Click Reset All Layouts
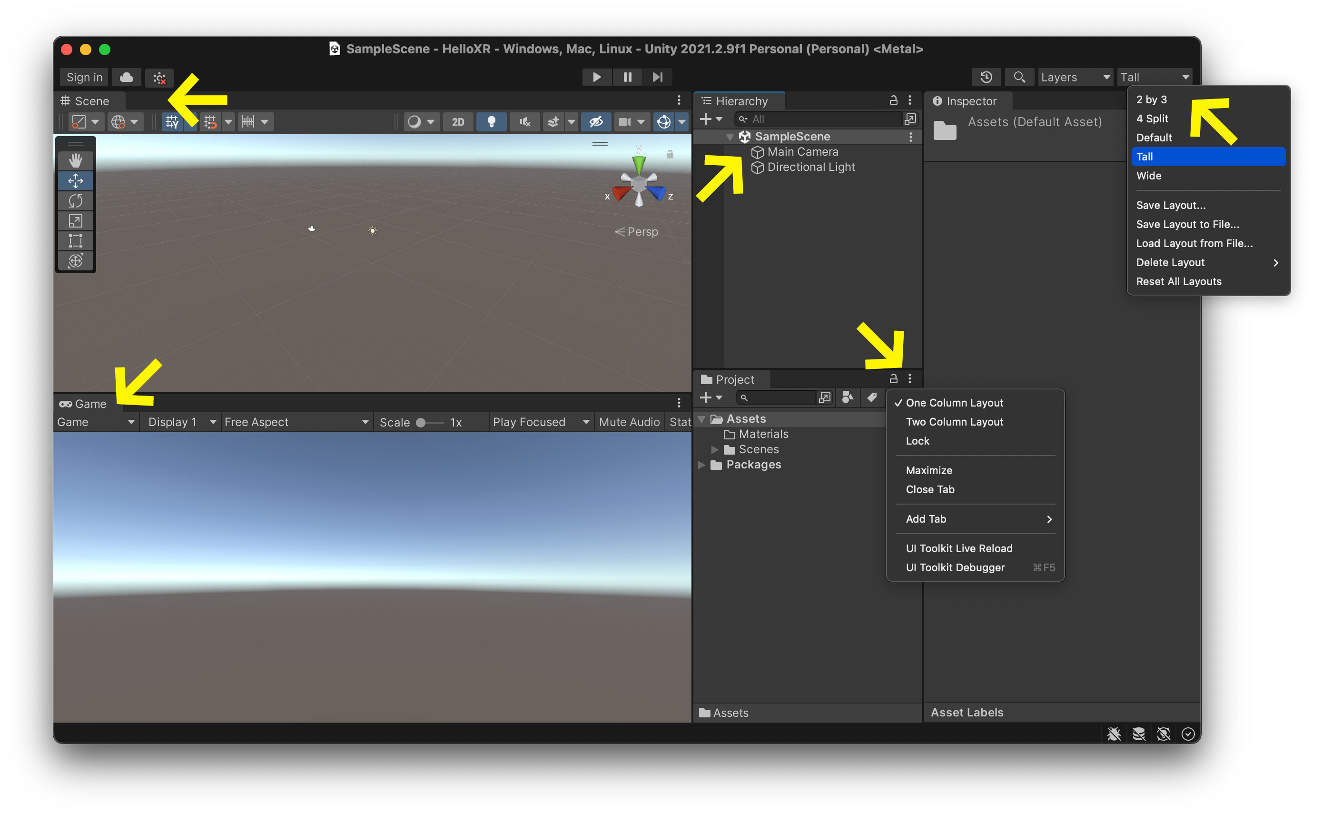 click(1178, 281)
